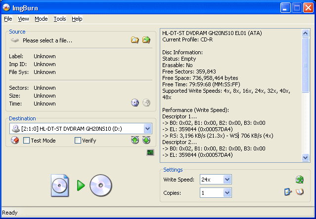
Task: Open the Tools menu
Action: pos(60,19)
